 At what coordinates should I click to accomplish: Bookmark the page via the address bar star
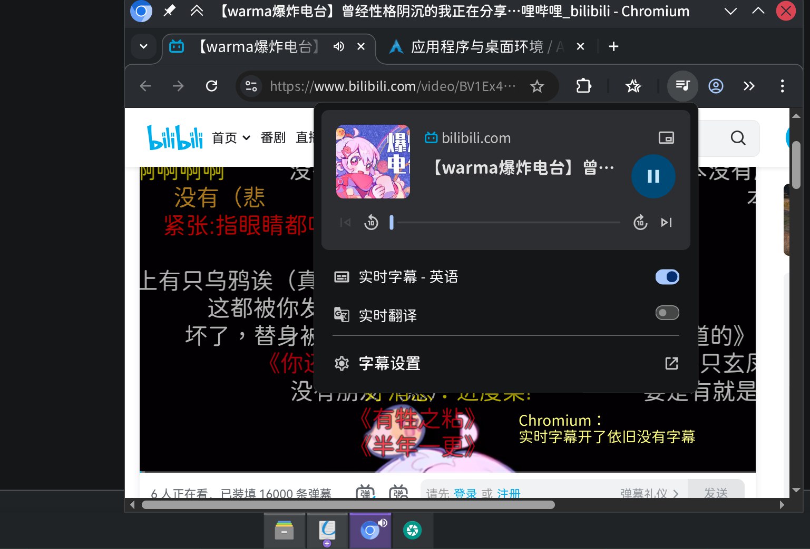[x=537, y=86]
